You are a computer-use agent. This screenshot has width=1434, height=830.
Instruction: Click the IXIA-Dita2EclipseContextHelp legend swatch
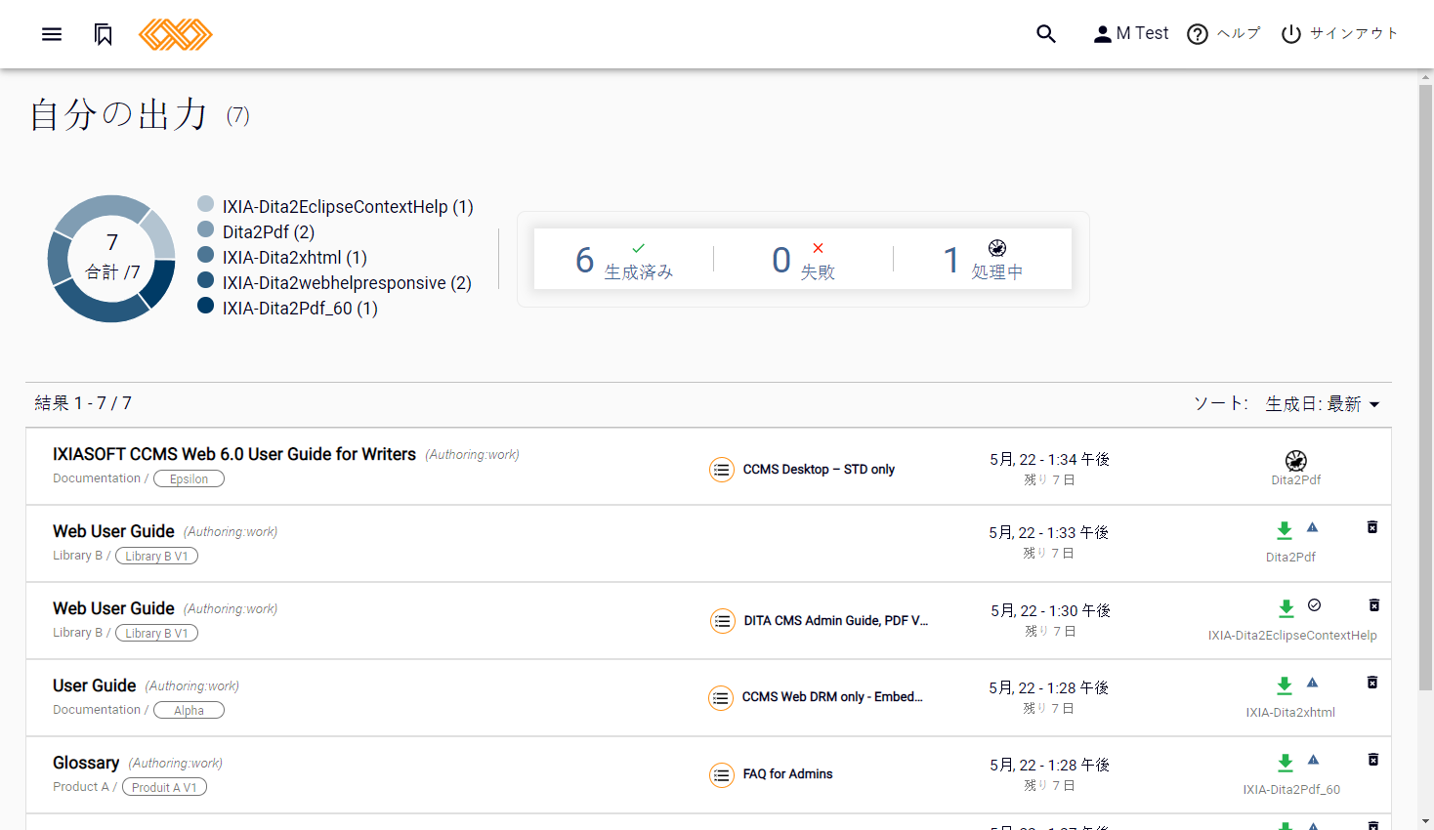pyautogui.click(x=206, y=204)
